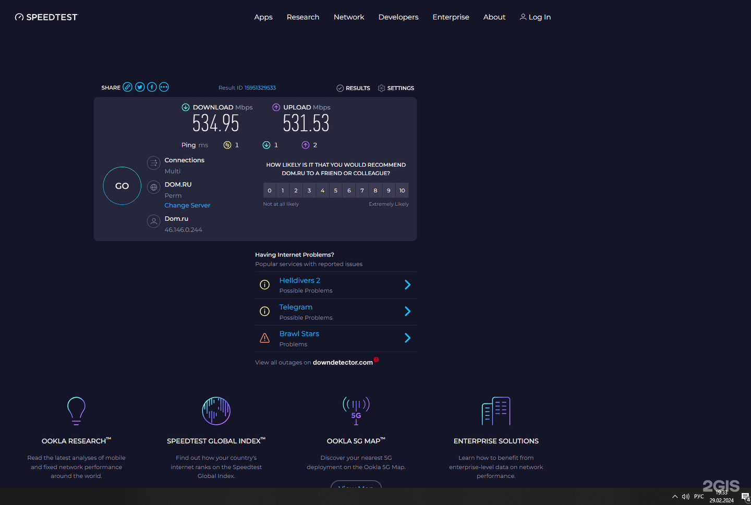Image resolution: width=751 pixels, height=505 pixels.
Task: Click the IP address 46.146.0.244
Action: click(183, 230)
